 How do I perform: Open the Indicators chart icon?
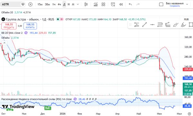96,5
